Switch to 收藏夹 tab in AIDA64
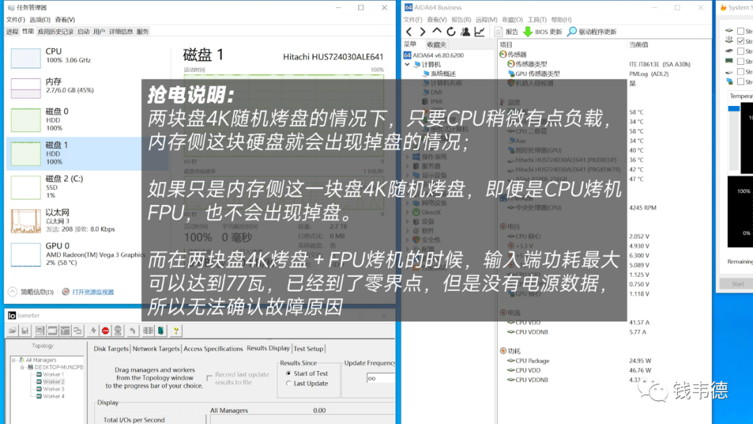Image resolution: width=753 pixels, height=424 pixels. coord(436,44)
